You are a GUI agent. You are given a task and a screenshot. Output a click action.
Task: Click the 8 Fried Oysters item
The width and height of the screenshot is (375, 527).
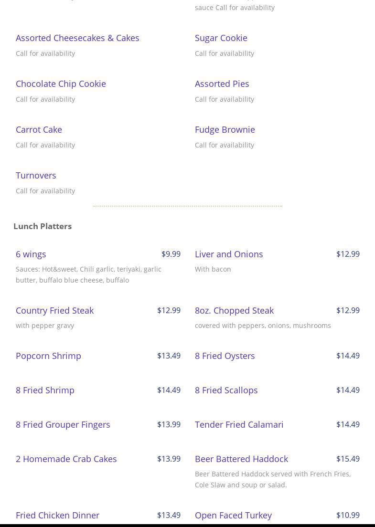pyautogui.click(x=225, y=356)
